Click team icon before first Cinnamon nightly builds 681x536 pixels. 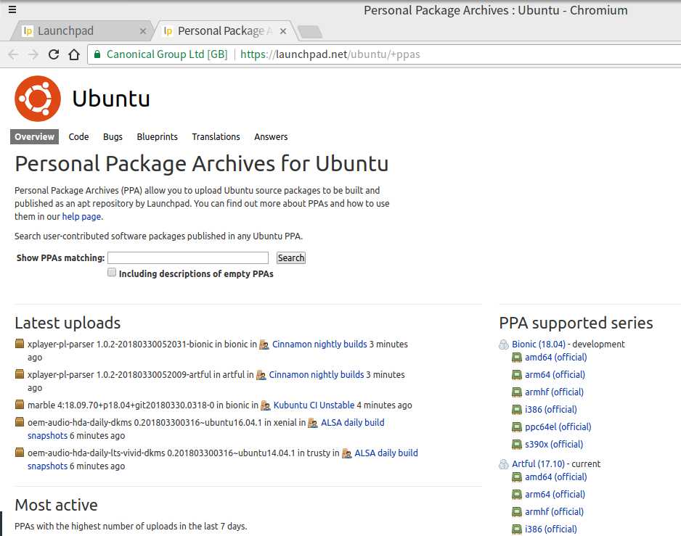point(264,345)
